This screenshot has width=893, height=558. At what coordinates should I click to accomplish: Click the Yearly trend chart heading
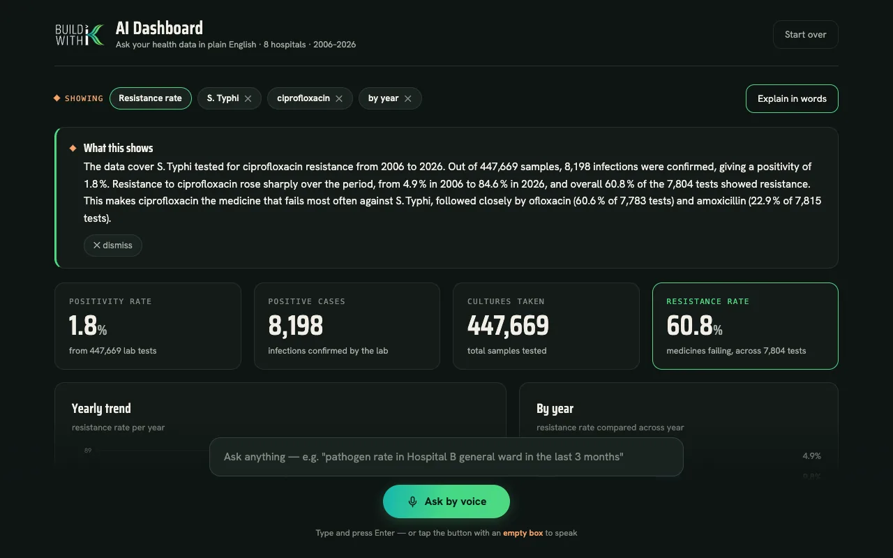pos(101,409)
